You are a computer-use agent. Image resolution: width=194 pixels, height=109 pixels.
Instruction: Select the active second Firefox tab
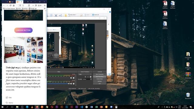19,2
